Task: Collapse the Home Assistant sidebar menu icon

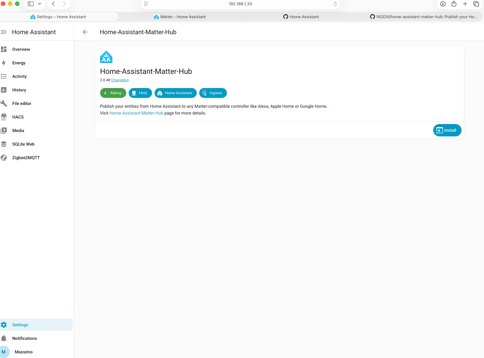Action: [x=4, y=32]
